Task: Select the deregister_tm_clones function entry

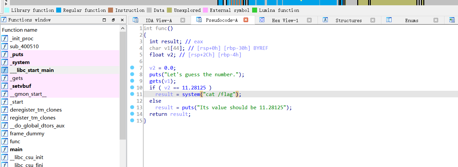Action: click(60, 110)
